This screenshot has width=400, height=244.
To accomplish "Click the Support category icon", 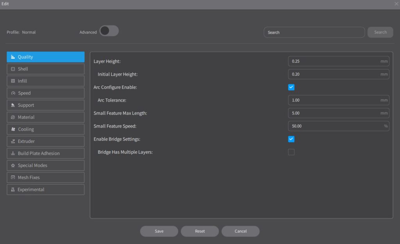I will 13,105.
